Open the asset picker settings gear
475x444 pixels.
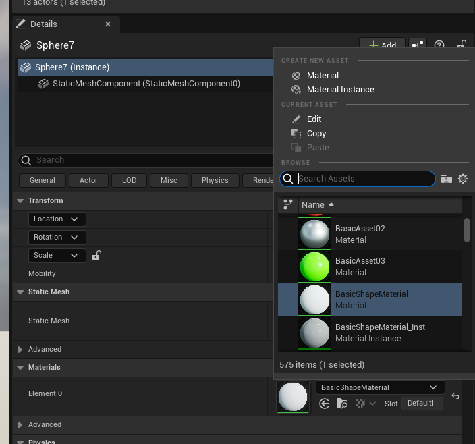[463, 179]
